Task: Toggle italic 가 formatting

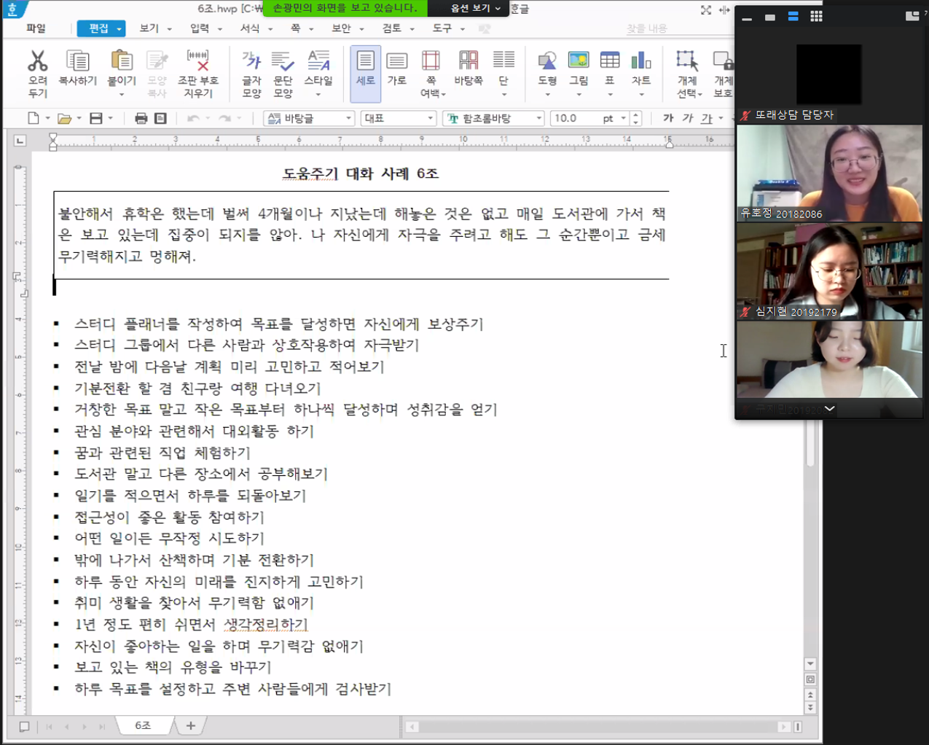Action: [687, 118]
